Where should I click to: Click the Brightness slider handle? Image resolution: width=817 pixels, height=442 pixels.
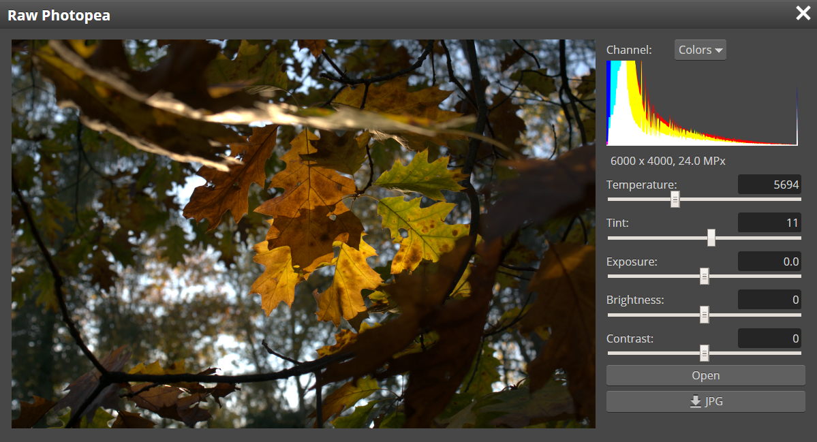point(705,315)
